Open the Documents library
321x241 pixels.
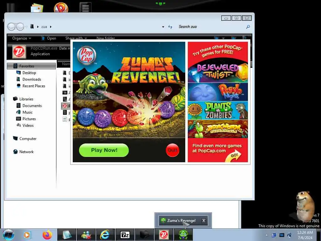32,105
